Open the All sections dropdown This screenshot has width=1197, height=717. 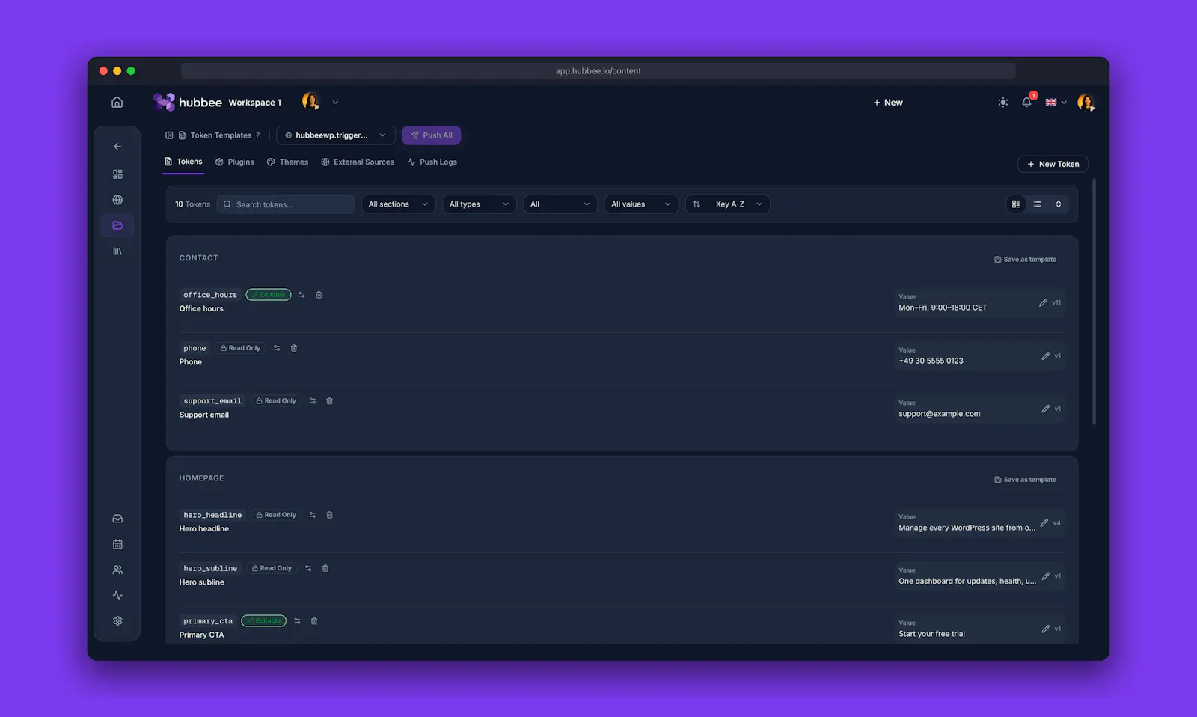point(398,204)
